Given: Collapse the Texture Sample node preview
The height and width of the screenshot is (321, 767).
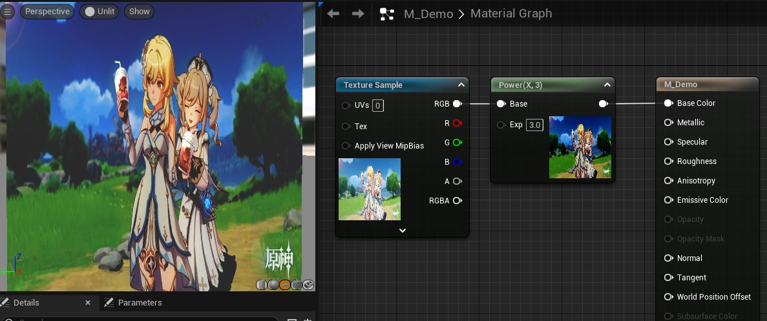Looking at the screenshot, I should click(x=461, y=85).
